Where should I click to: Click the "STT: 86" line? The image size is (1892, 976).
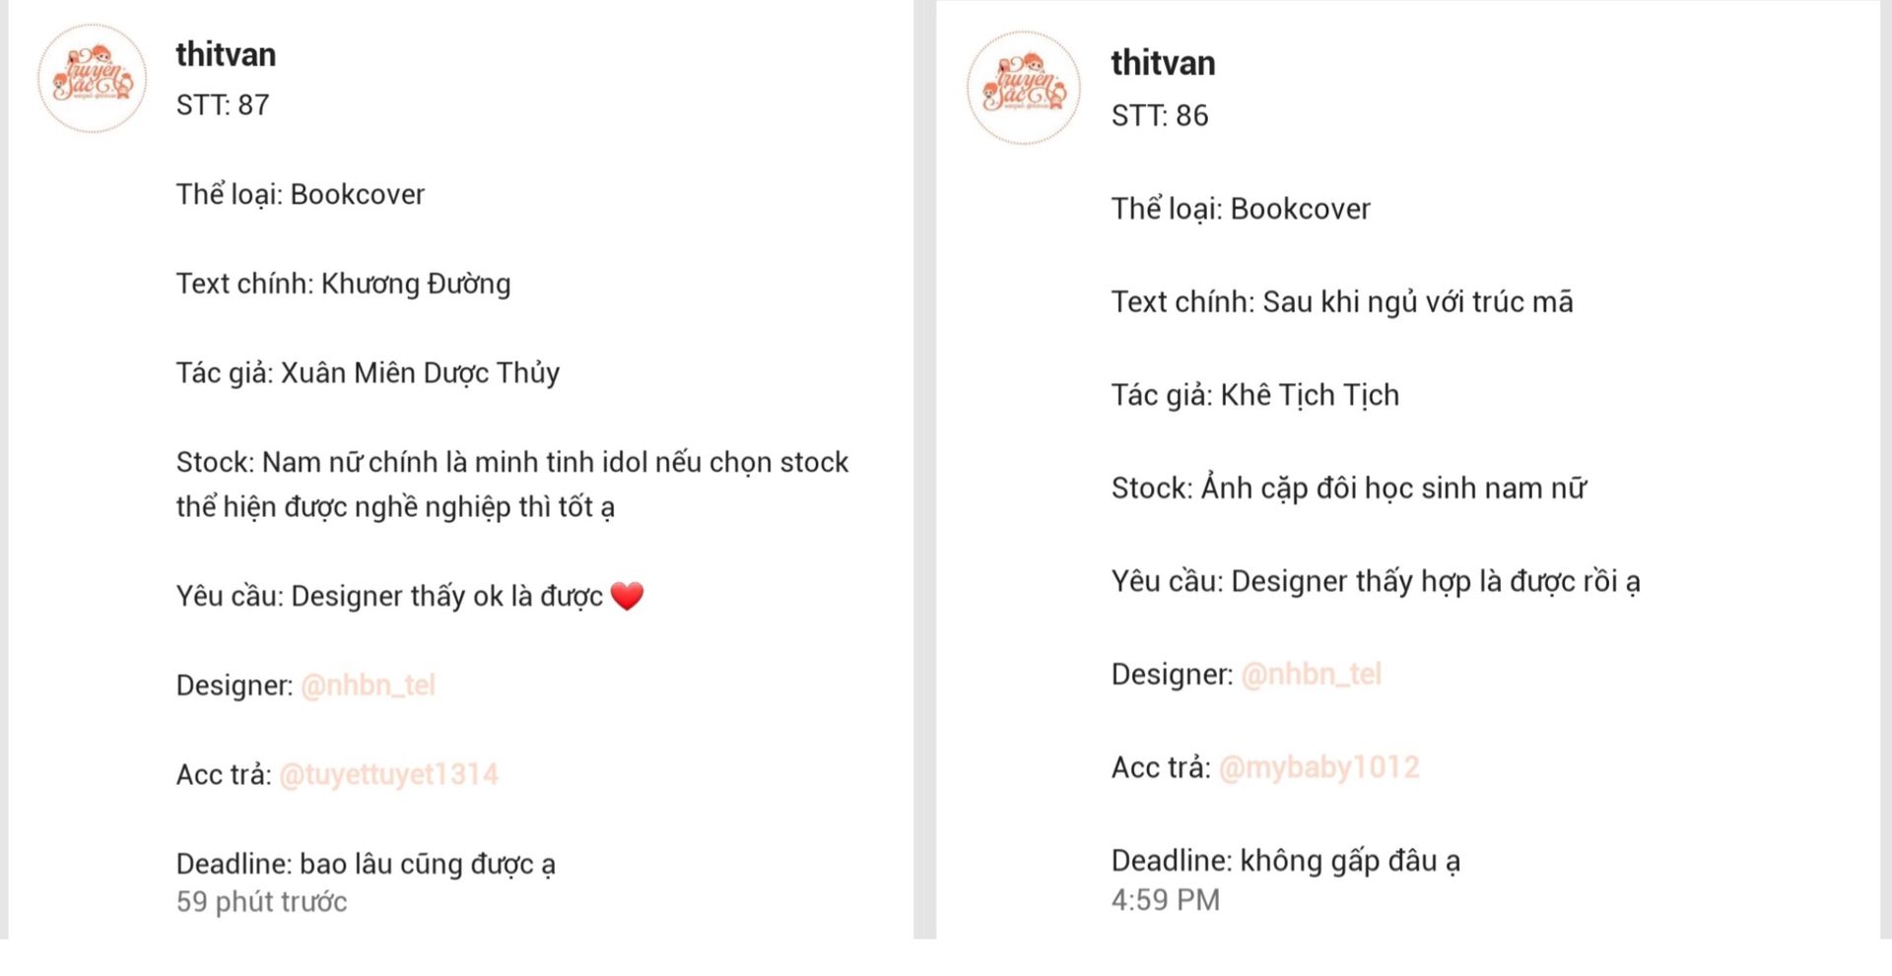click(1159, 116)
